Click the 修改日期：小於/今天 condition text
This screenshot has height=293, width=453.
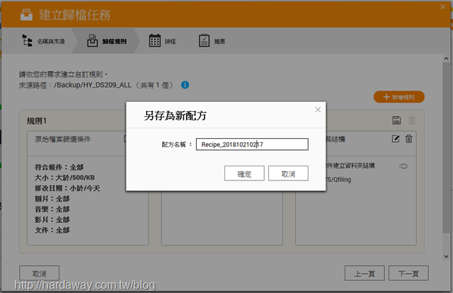pyautogui.click(x=67, y=188)
